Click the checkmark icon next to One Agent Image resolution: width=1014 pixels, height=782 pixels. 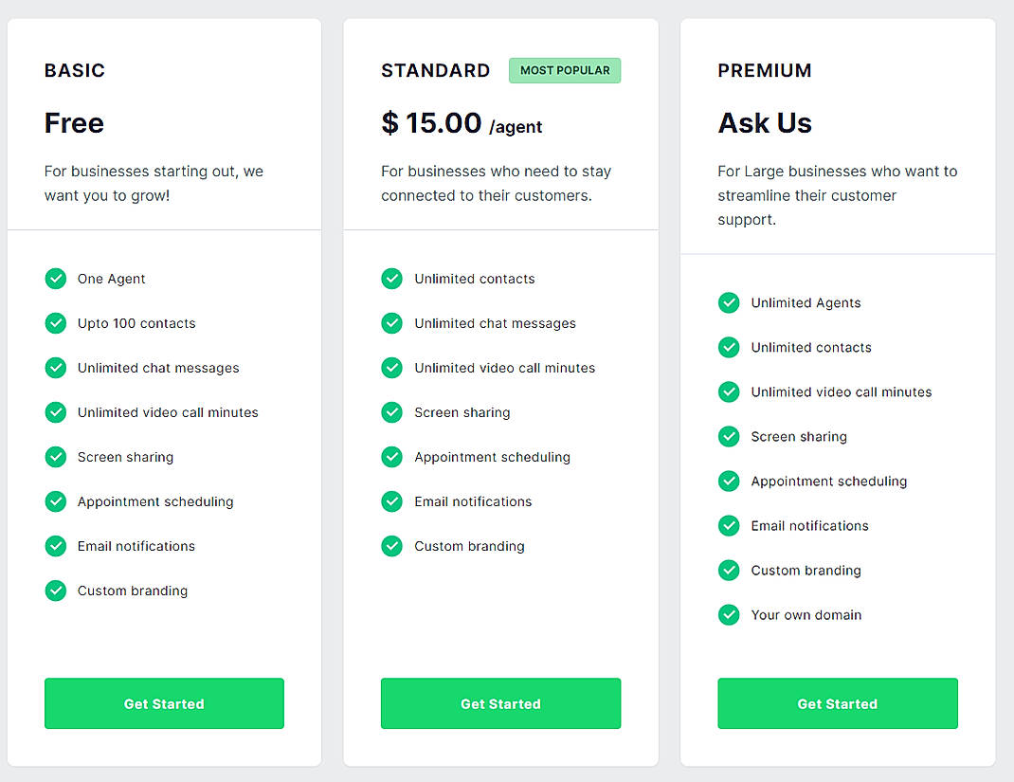pos(55,279)
